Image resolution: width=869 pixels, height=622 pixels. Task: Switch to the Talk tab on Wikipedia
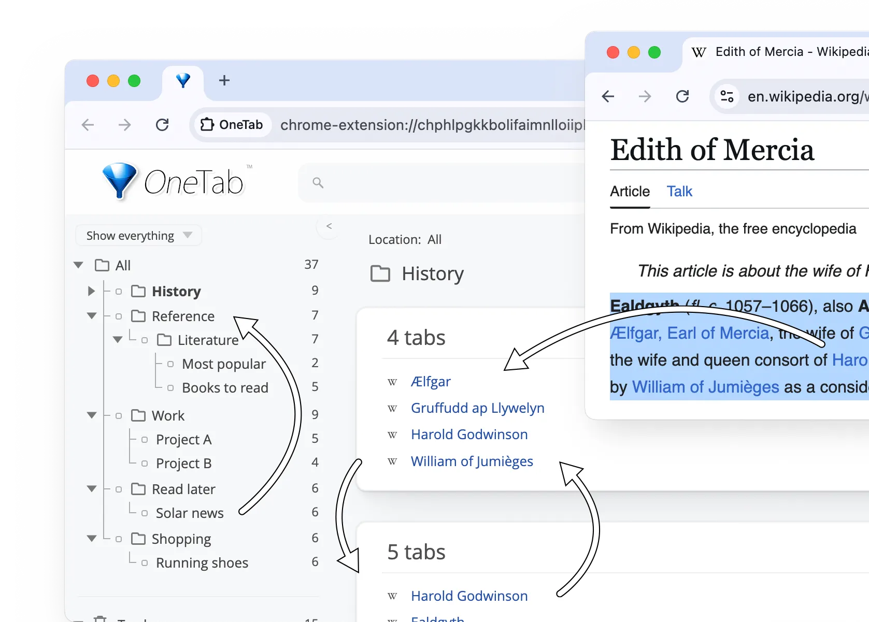tap(679, 192)
